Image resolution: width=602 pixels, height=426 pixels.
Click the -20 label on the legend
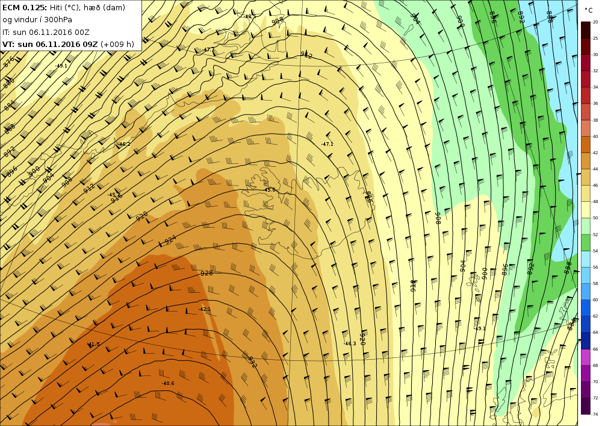point(595,22)
